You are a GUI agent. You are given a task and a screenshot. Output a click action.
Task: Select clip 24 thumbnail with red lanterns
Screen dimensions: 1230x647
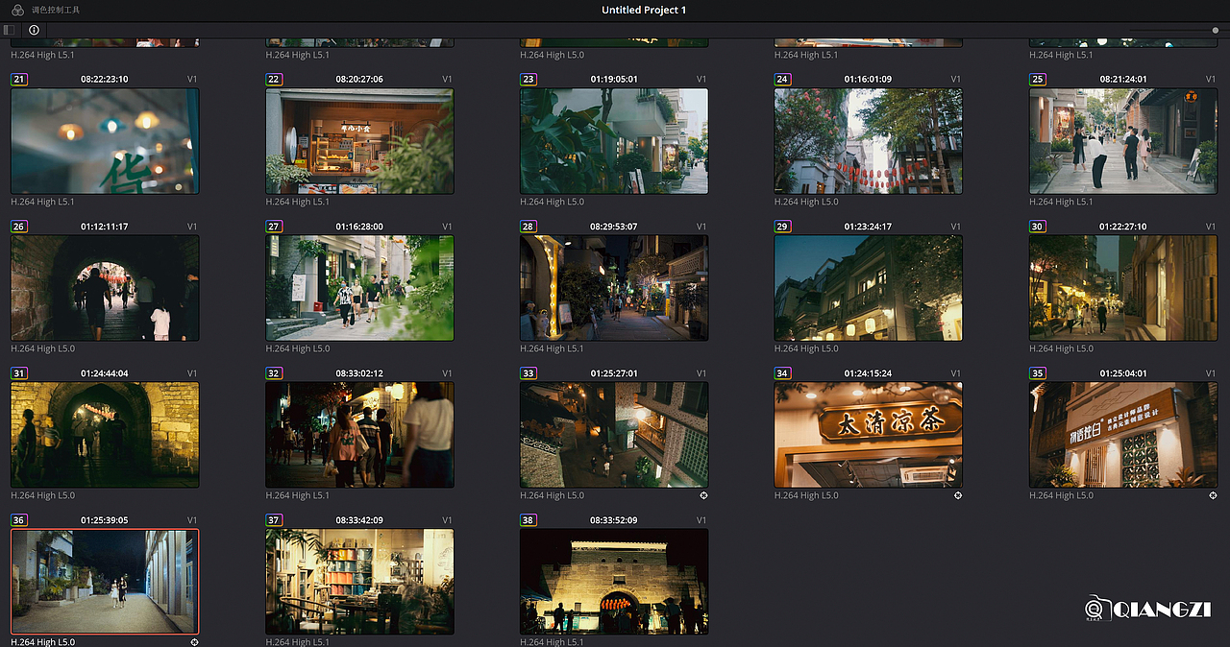(869, 141)
